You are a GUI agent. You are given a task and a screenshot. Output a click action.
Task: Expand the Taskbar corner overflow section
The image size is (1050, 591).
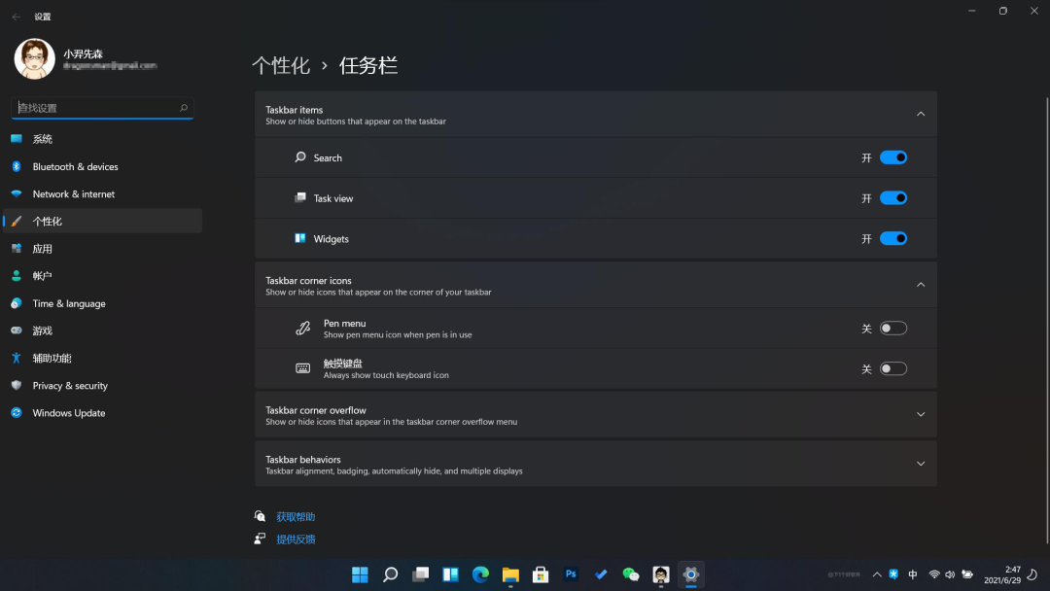tap(921, 415)
